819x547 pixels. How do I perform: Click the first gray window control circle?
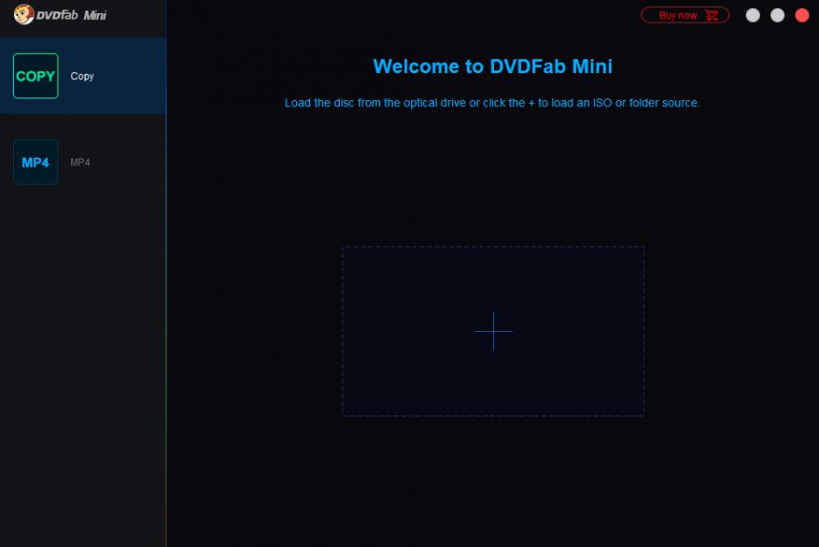tap(753, 15)
